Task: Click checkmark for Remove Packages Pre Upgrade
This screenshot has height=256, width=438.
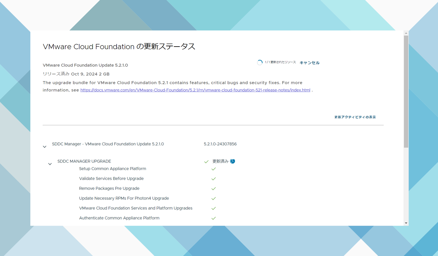Action: point(214,189)
